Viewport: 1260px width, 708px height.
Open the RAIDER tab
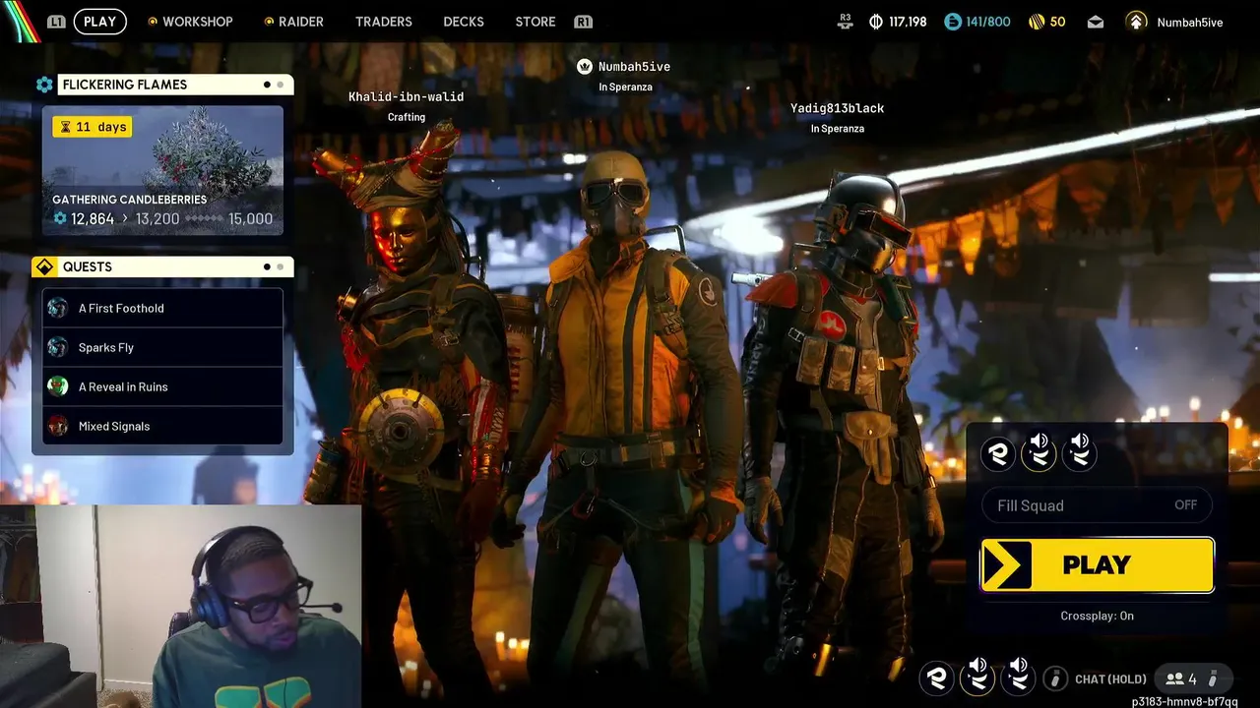click(301, 22)
